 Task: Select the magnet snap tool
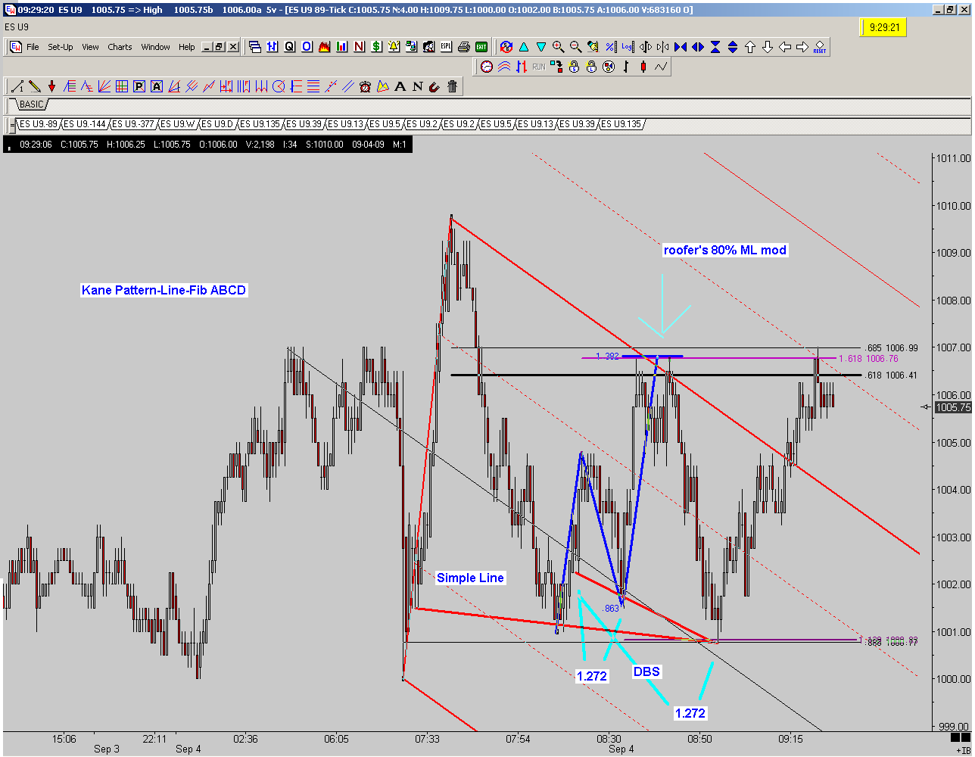(x=435, y=86)
